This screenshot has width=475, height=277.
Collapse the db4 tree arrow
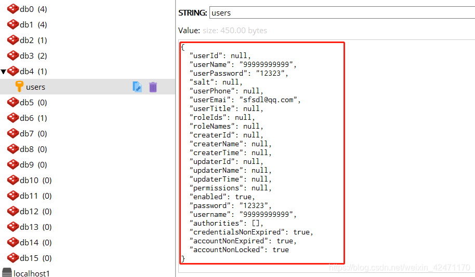point(3,72)
